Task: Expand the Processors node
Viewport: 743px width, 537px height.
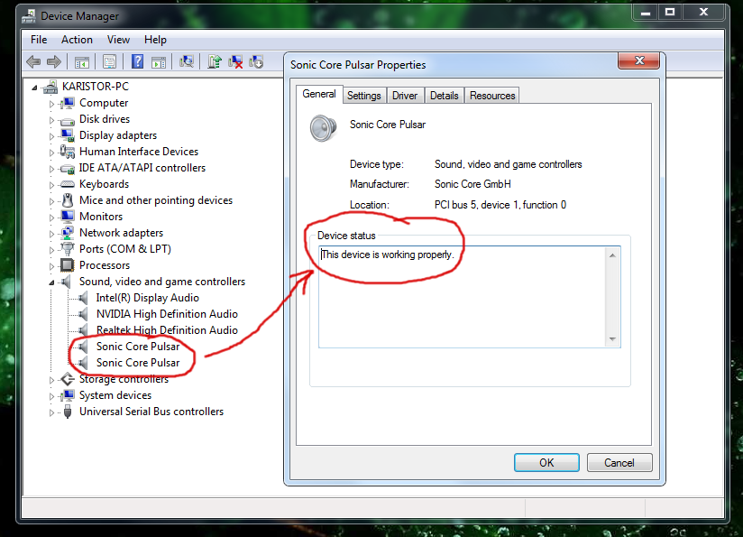Action: pos(51,266)
